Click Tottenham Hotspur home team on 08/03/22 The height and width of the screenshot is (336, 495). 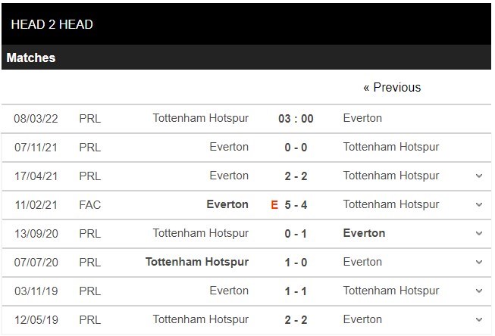tap(200, 118)
